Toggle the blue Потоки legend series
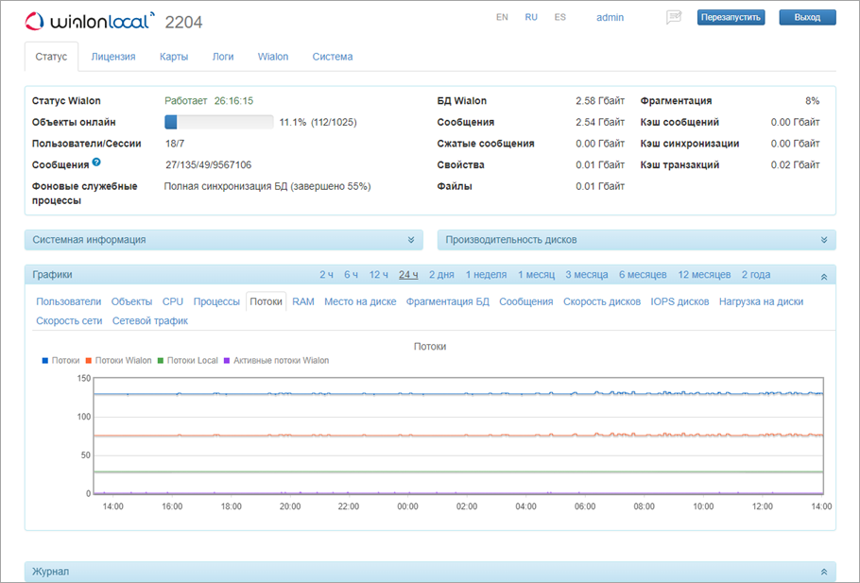Image resolution: width=860 pixels, height=583 pixels. (60, 360)
